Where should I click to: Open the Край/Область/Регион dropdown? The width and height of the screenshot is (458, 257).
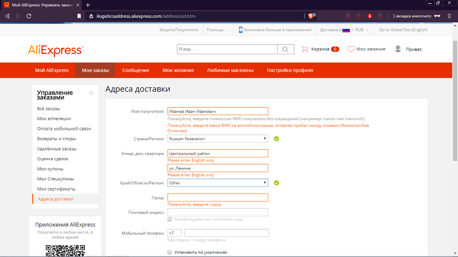pyautogui.click(x=218, y=183)
